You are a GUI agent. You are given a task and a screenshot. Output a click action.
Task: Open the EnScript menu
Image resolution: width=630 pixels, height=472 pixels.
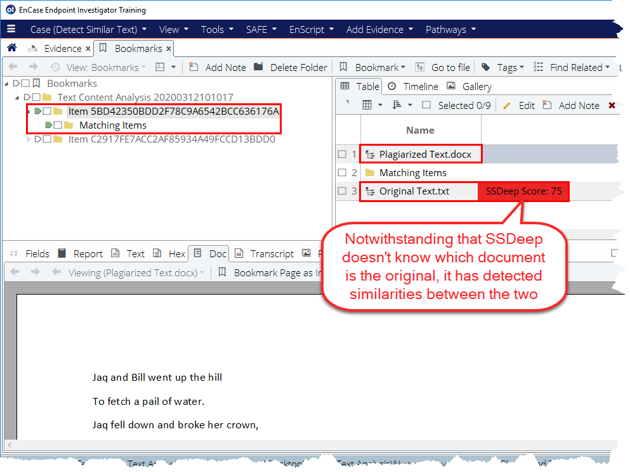312,29
